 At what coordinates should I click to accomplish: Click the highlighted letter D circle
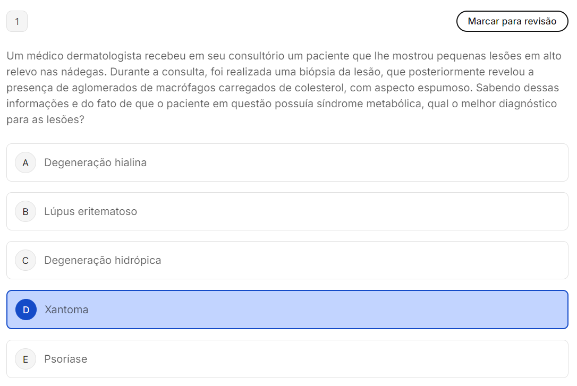click(26, 310)
